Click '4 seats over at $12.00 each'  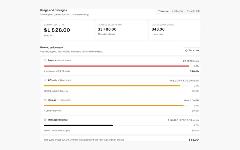(x=57, y=71)
